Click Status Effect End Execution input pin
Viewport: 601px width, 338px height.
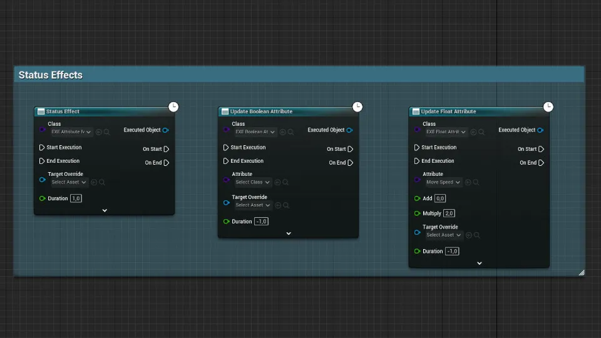coord(42,161)
